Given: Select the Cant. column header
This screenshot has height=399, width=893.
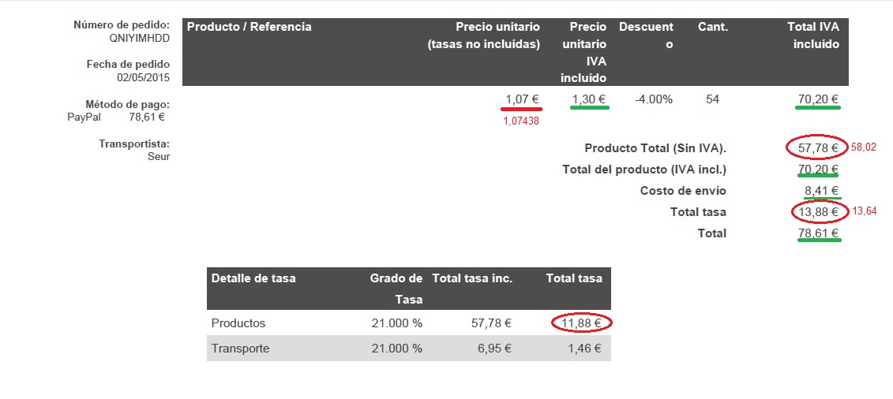Looking at the screenshot, I should coord(712,27).
